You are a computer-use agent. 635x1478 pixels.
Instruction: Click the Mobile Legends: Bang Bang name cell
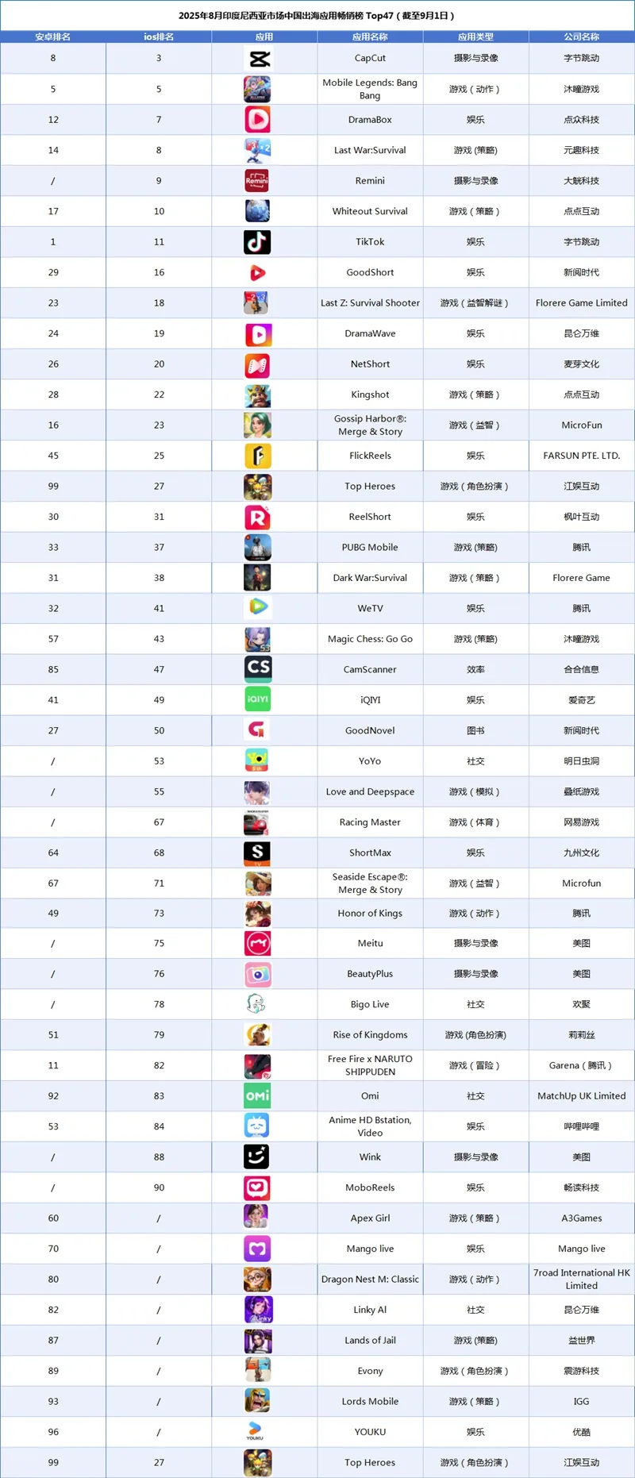point(370,89)
